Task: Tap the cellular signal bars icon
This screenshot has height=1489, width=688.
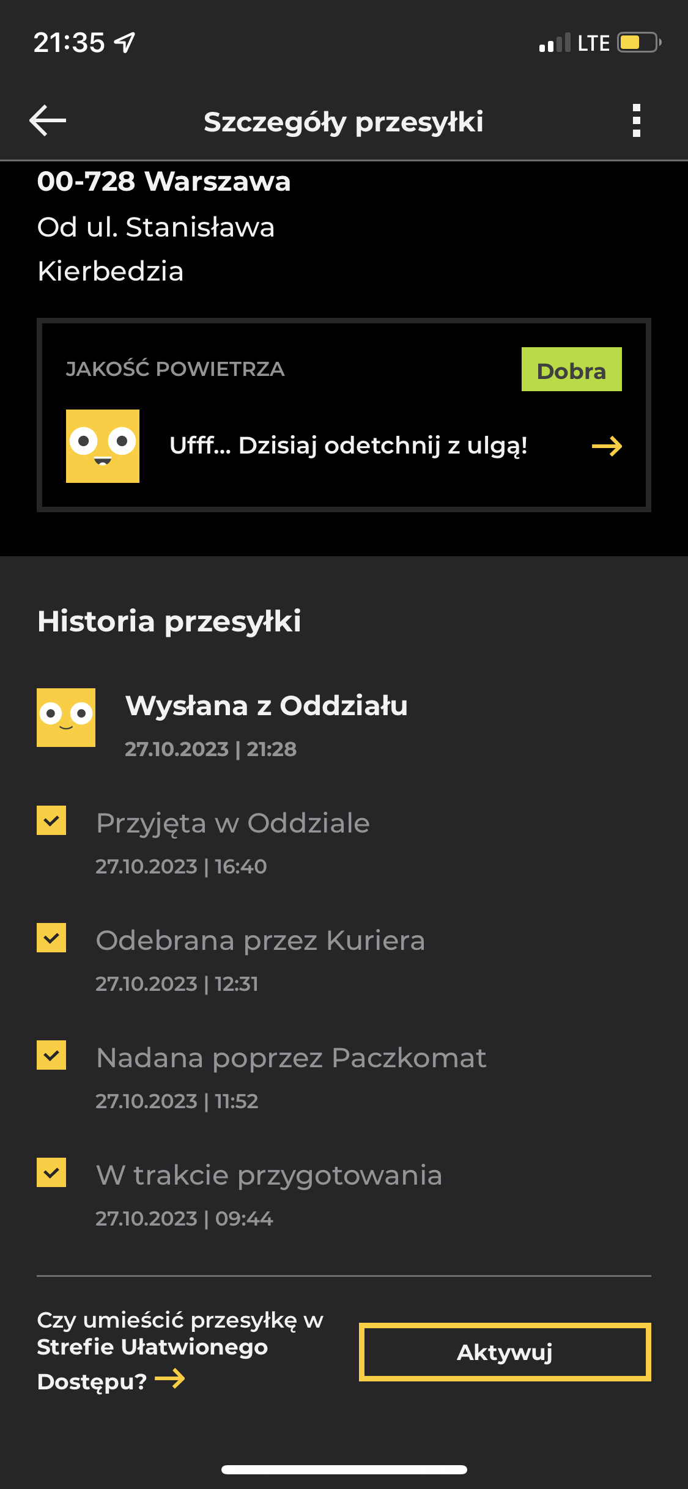Action: tap(554, 43)
